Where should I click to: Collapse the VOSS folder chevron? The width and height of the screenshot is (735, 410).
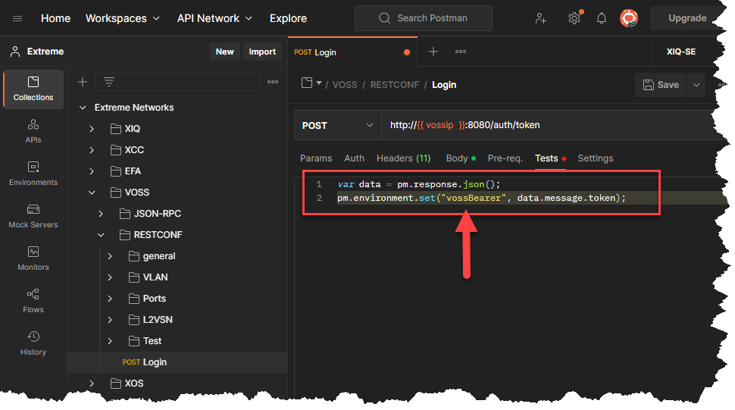coord(92,192)
